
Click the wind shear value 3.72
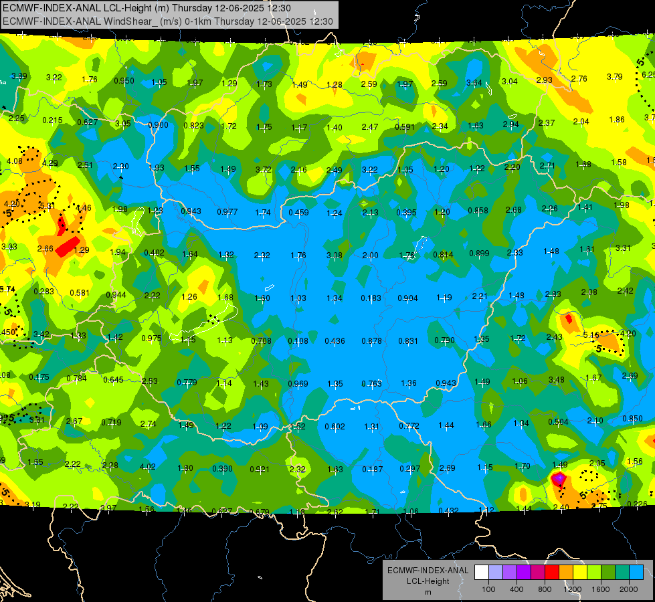tap(264, 170)
